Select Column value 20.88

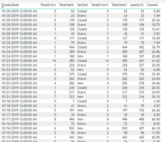point(156,56)
